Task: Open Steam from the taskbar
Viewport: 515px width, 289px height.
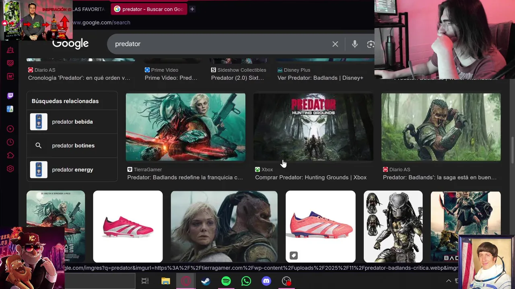Action: tap(206, 281)
